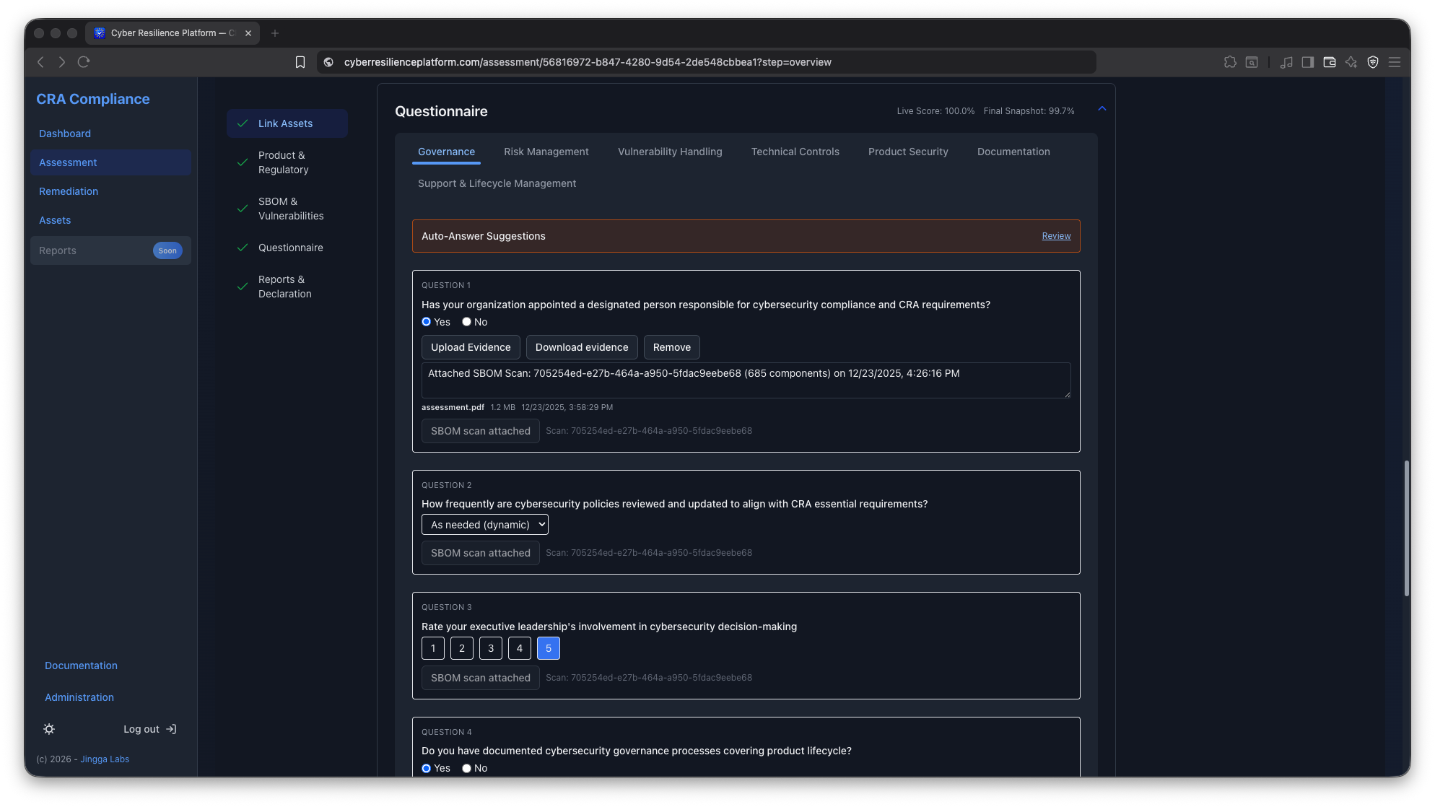The image size is (1435, 807).
Task: Click the Review link in Auto-Answer Suggestions
Action: coord(1056,236)
